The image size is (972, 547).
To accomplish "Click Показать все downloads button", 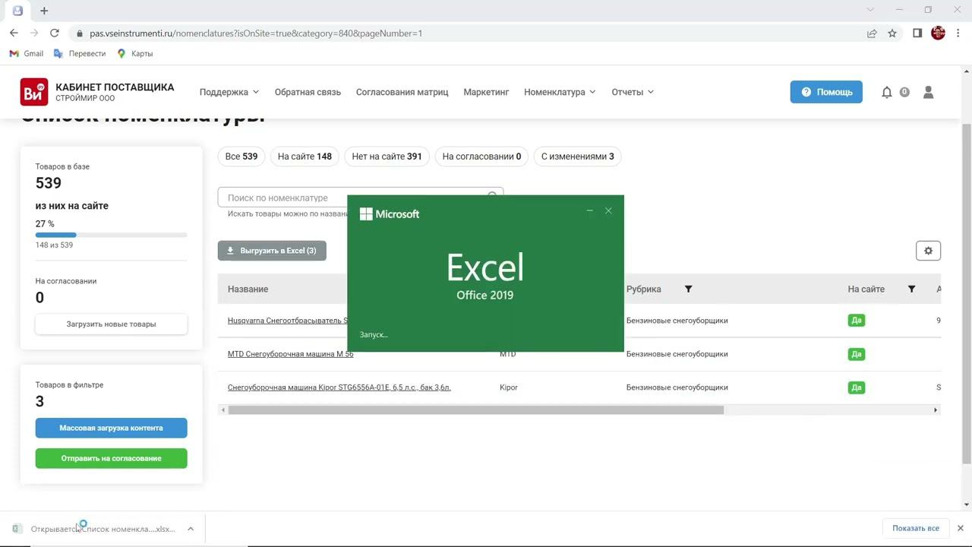I will [x=916, y=529].
